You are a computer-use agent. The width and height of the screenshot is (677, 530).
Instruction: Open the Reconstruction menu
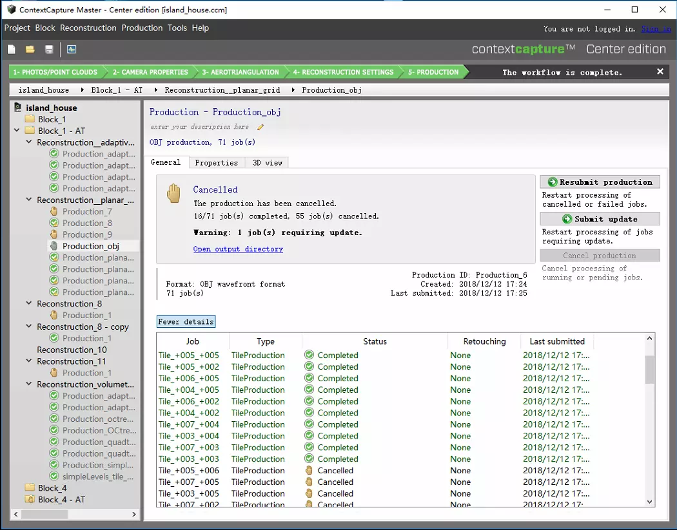point(88,28)
